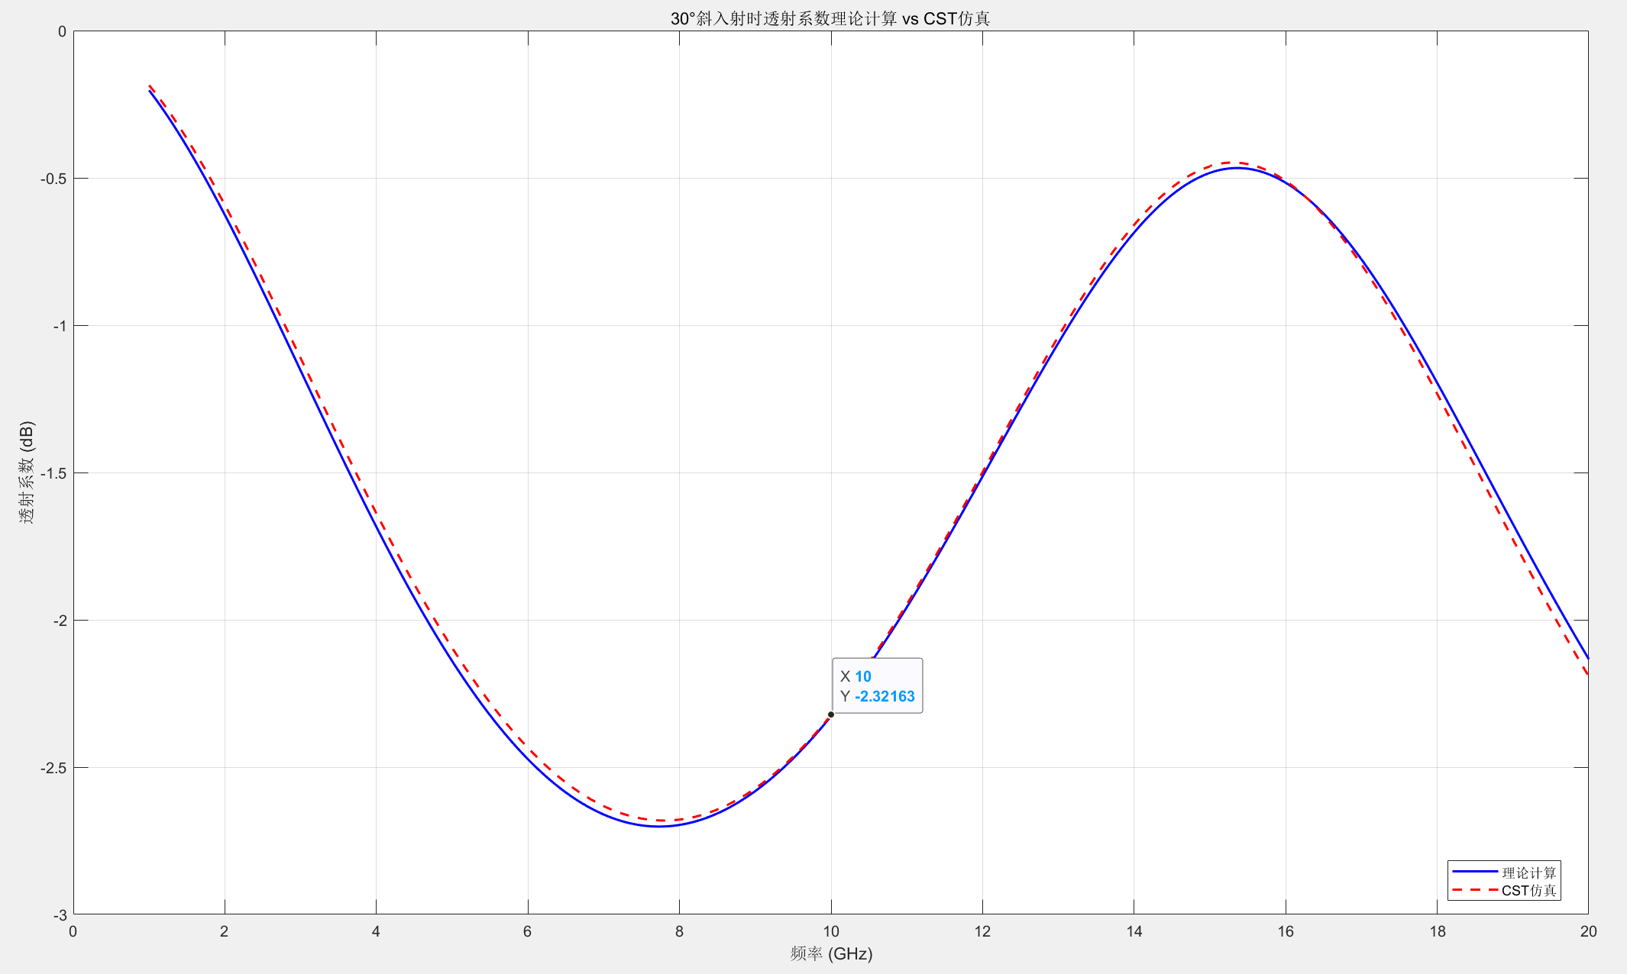Image resolution: width=1627 pixels, height=974 pixels.
Task: Click the x-axis tick label 4
Action: pos(376,931)
